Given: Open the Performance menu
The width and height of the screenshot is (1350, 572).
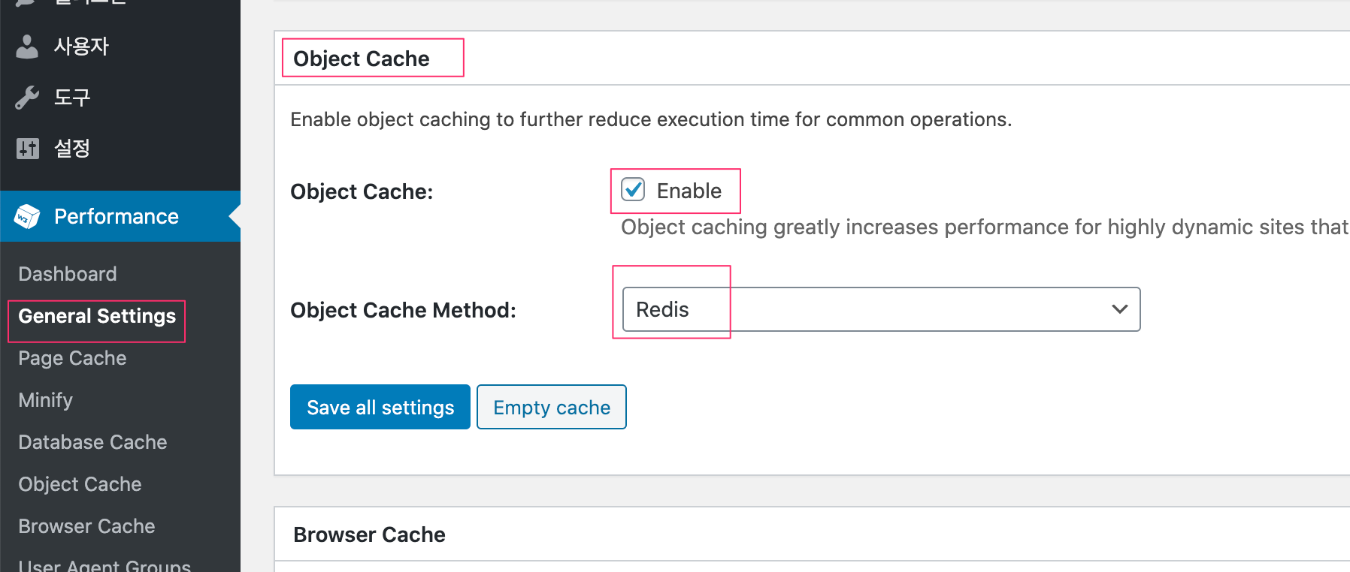Looking at the screenshot, I should point(117,217).
